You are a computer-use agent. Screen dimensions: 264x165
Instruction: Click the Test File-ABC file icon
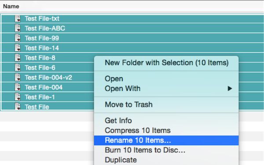[18, 28]
